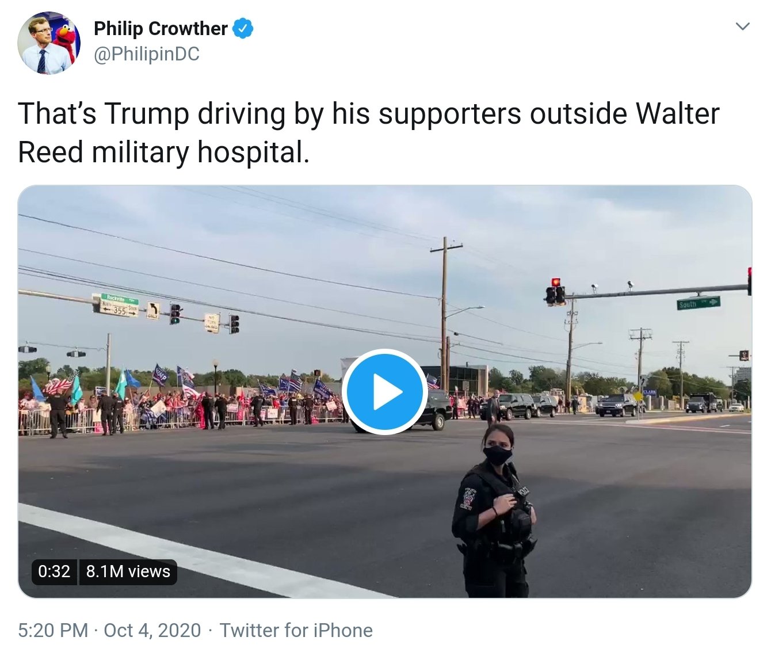Click the Twitter for iPhone source
The image size is (771, 656).
click(296, 630)
